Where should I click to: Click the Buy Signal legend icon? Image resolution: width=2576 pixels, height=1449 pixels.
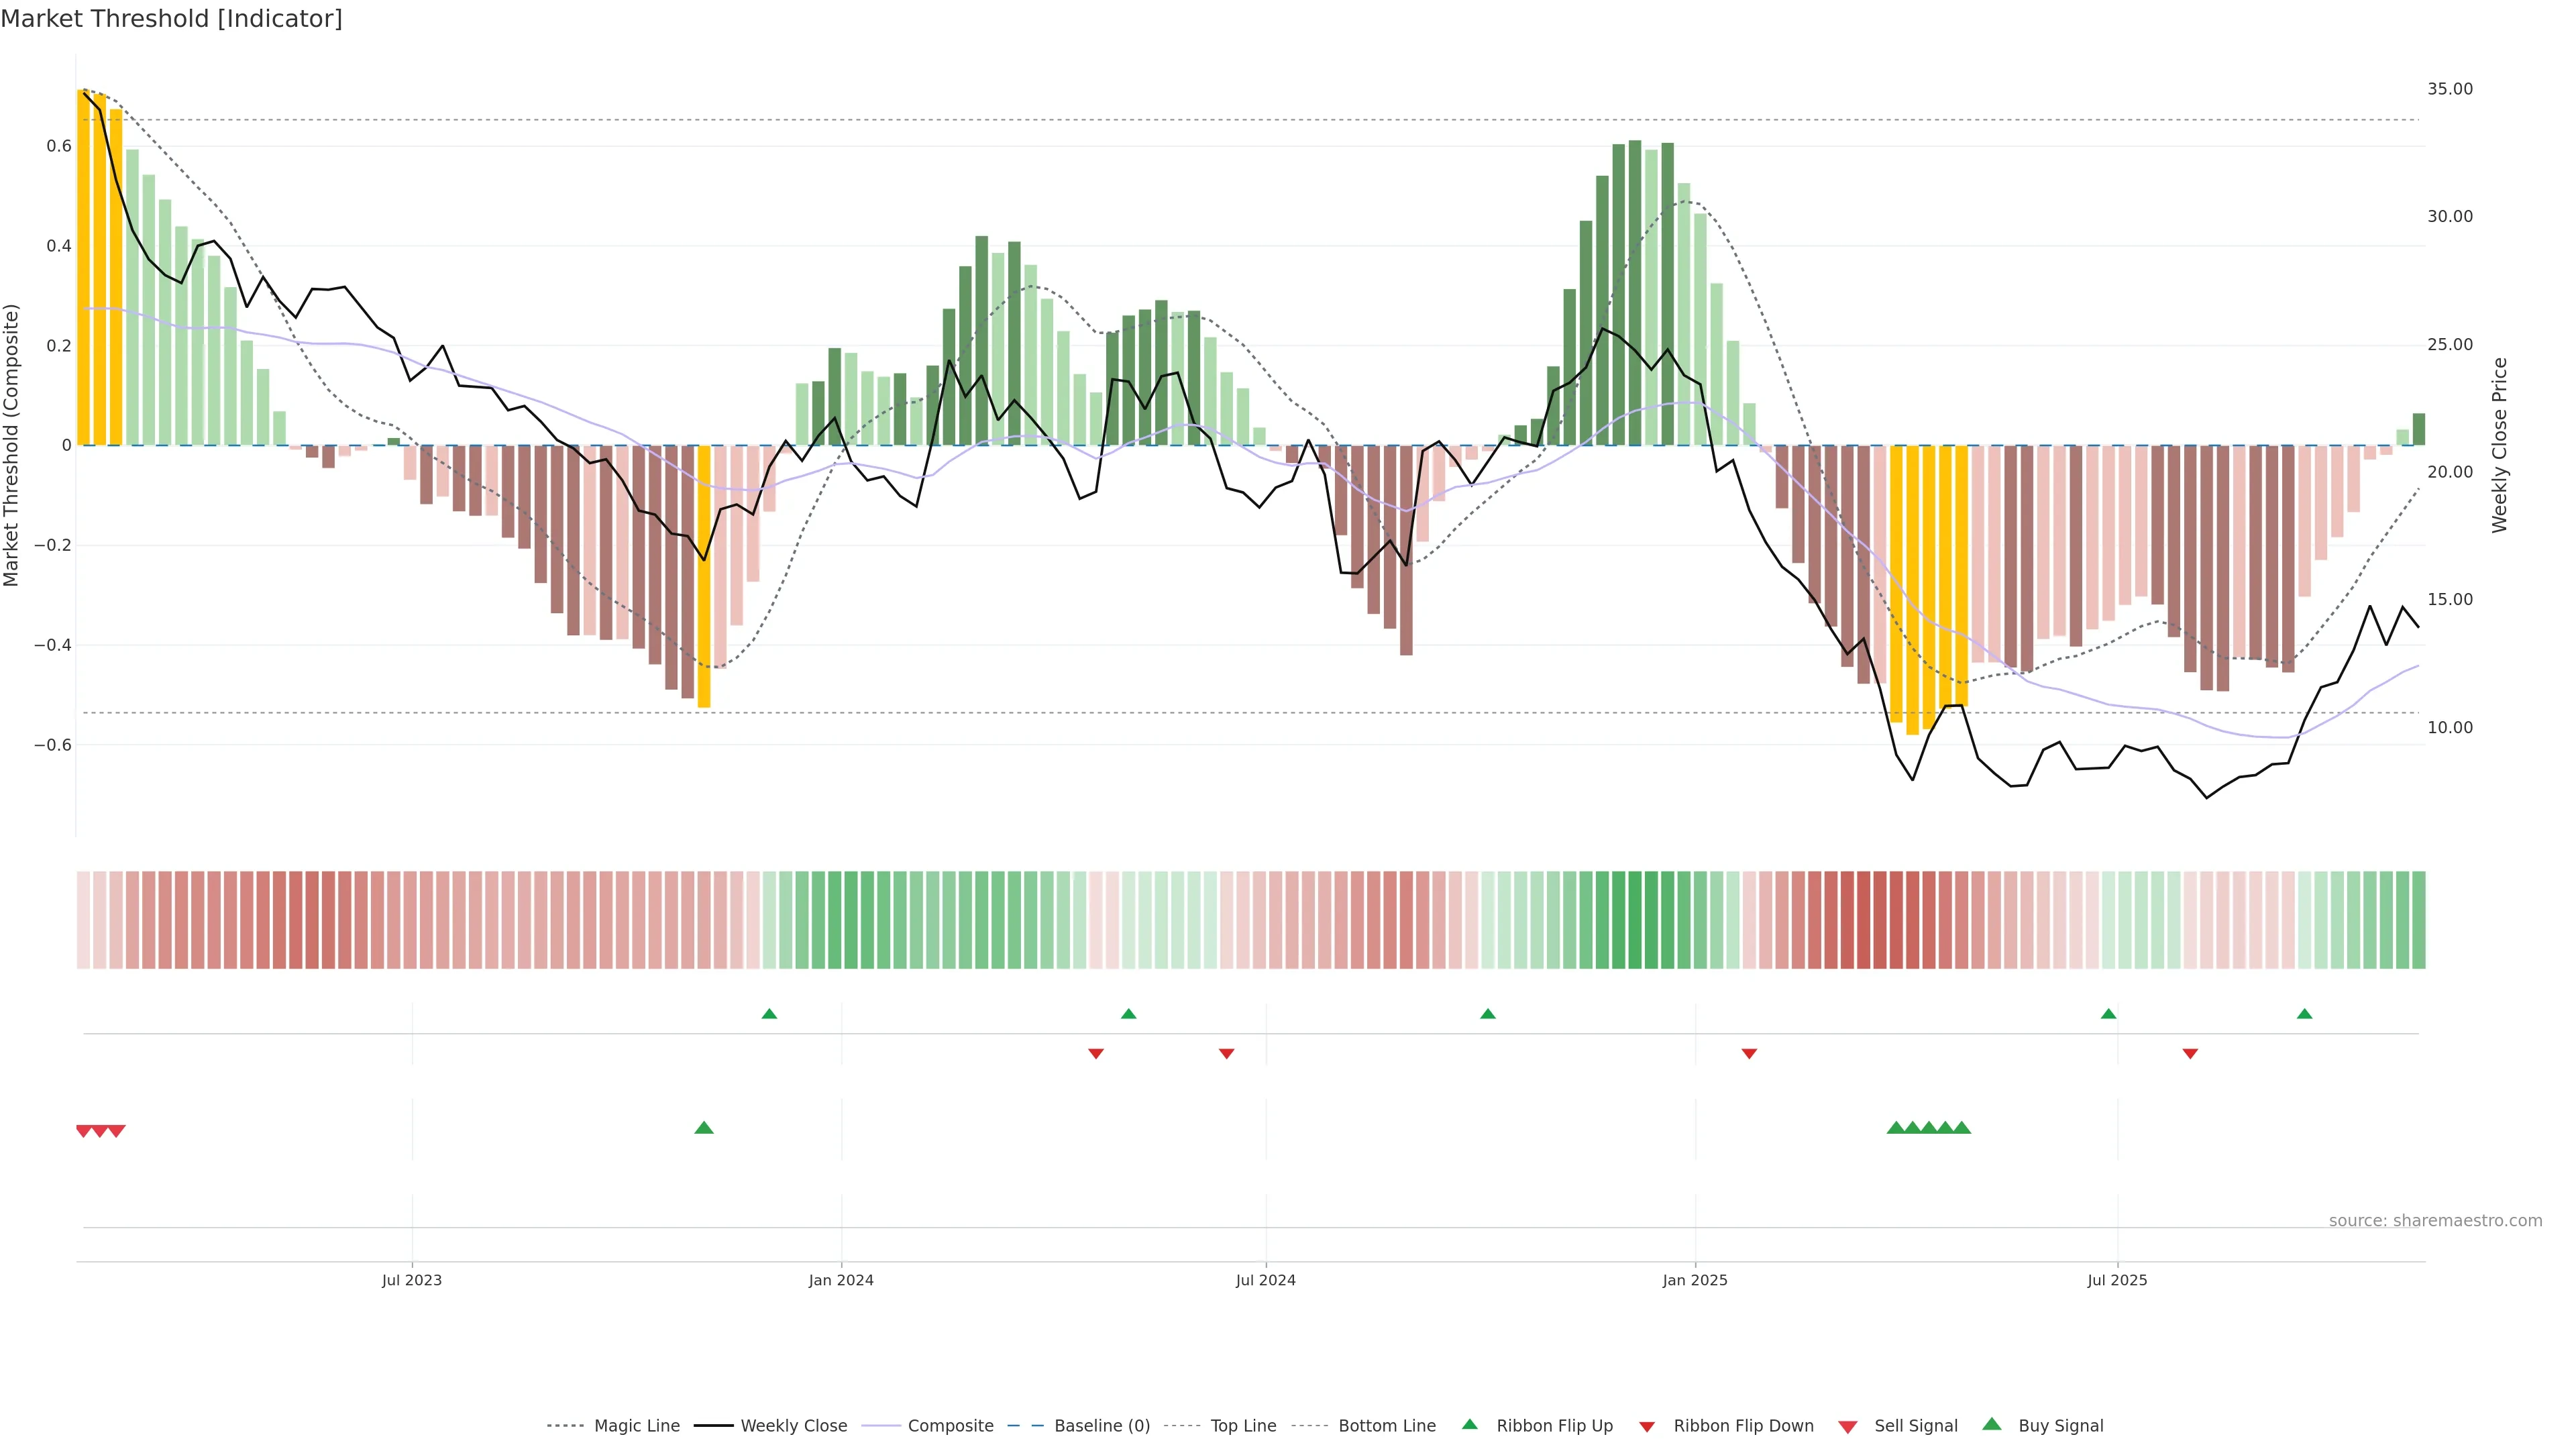1992,1425
